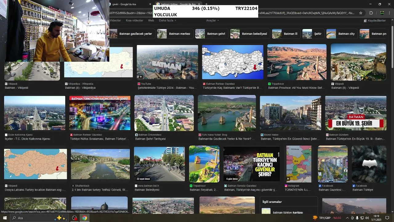Select the Şehir suggestion chip
The width and height of the screenshot is (394, 222).
[x=313, y=34]
